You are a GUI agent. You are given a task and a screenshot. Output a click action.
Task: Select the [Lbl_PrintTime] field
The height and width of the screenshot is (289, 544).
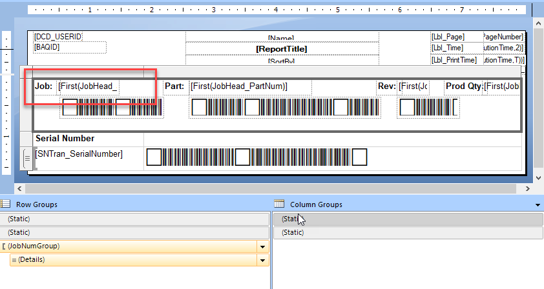point(457,60)
